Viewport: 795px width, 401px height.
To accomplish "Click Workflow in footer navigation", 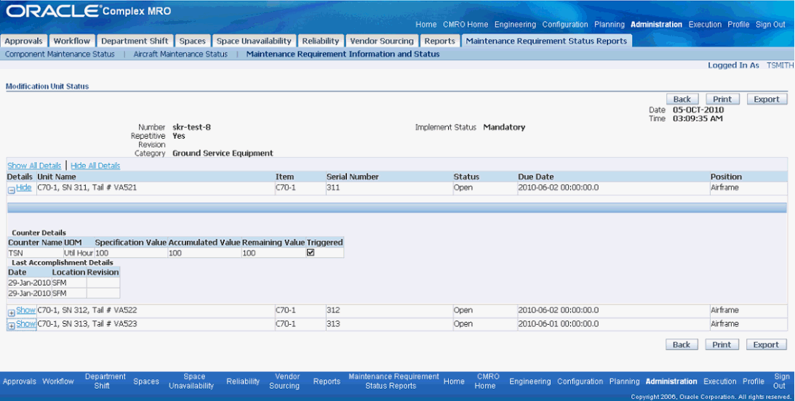I will pos(58,381).
